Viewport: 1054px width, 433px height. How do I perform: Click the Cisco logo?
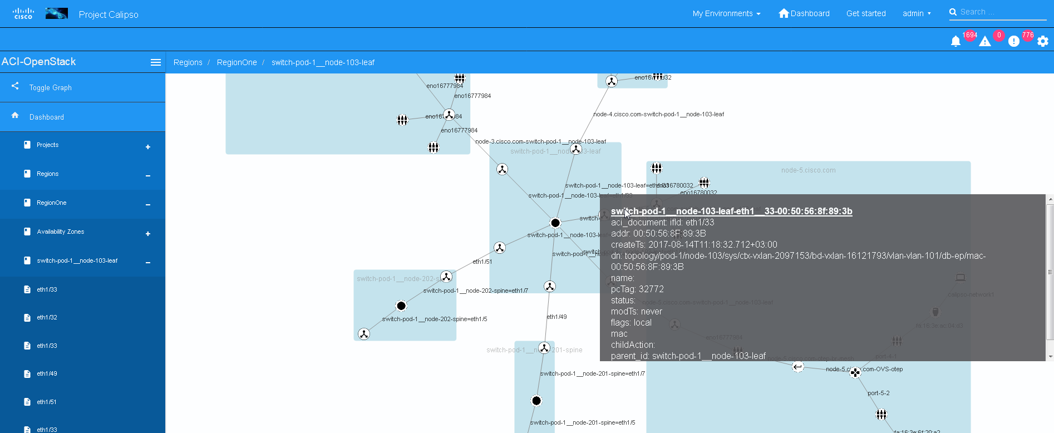click(23, 13)
